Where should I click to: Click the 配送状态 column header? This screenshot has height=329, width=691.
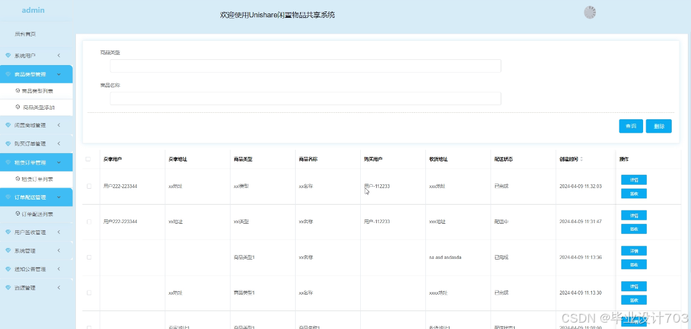[x=503, y=159]
